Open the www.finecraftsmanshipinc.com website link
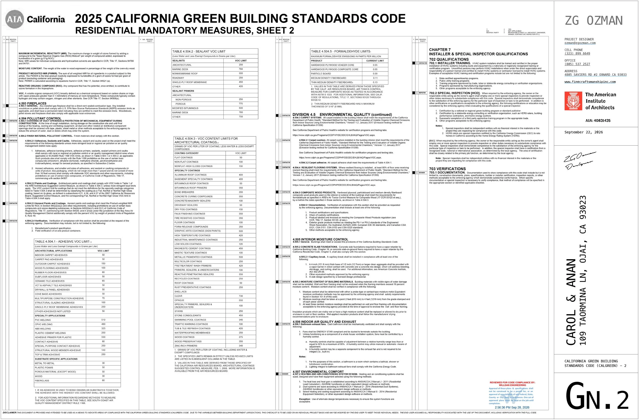The width and height of the screenshot is (639, 420). tap(590, 82)
